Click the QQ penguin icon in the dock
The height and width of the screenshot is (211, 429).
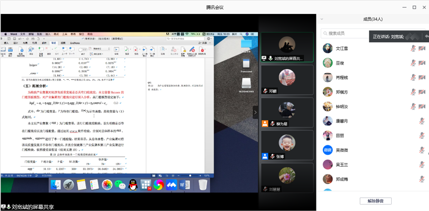(x=133, y=185)
